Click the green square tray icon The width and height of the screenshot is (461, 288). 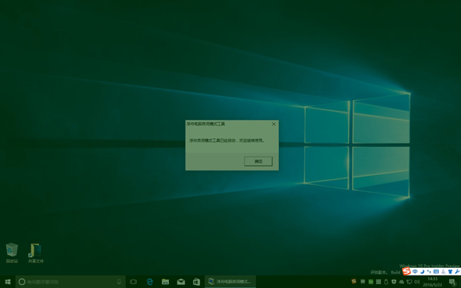click(371, 282)
